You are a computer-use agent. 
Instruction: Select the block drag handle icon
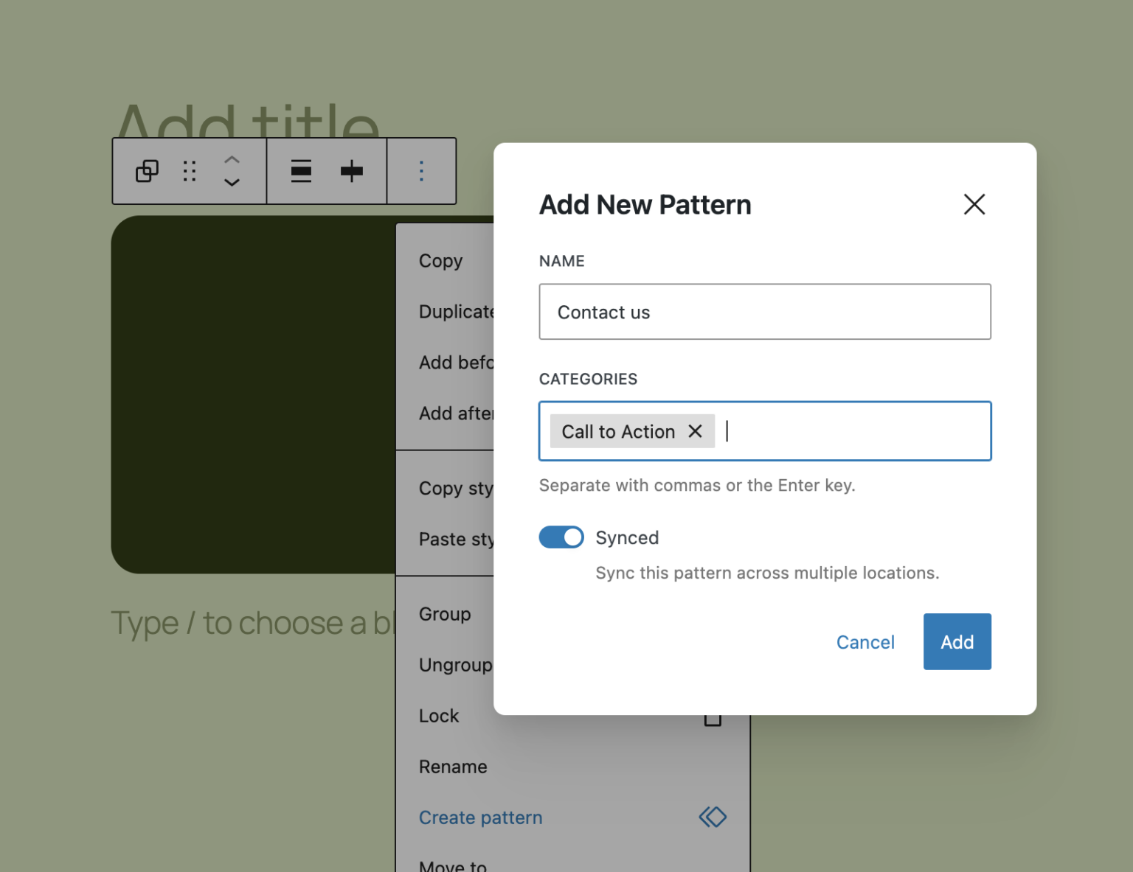tap(189, 171)
